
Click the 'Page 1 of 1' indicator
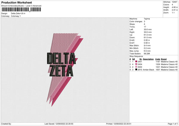[x=173, y=124]
